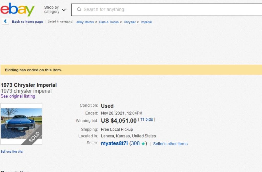Click Sell one like this

12,152
